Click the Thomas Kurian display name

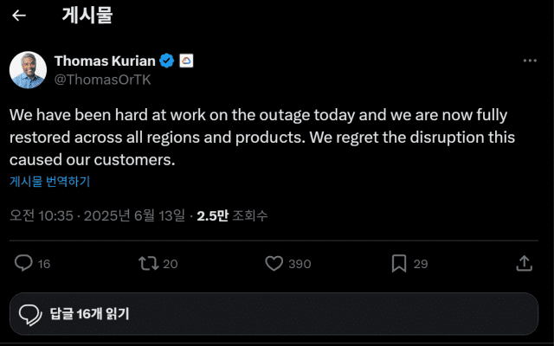[x=105, y=61]
